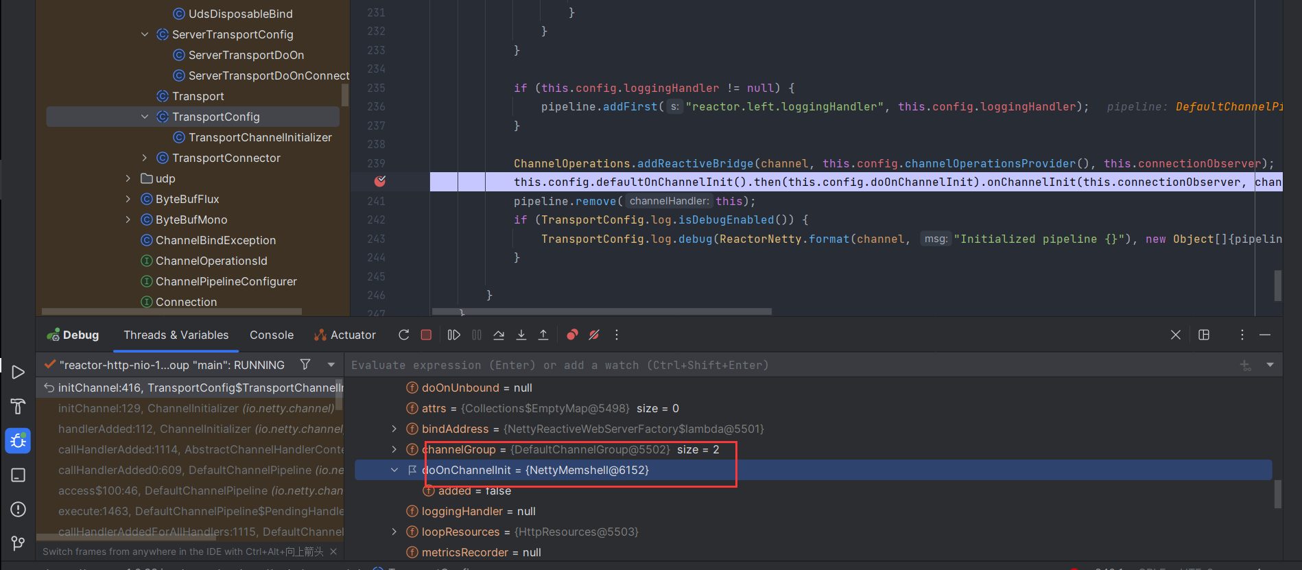The height and width of the screenshot is (570, 1302).
Task: Open debug panel options menu
Action: pos(1242,335)
